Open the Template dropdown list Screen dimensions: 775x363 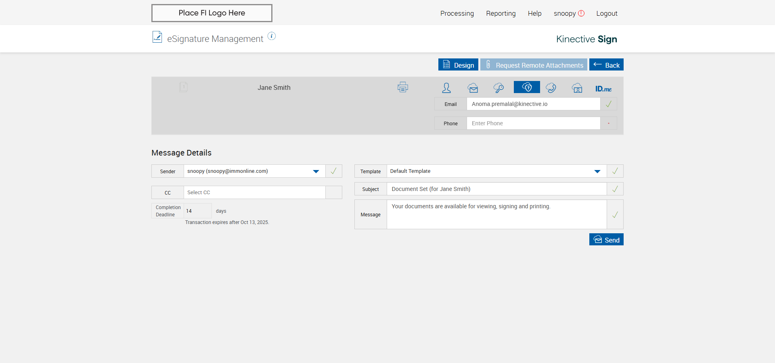click(x=597, y=171)
